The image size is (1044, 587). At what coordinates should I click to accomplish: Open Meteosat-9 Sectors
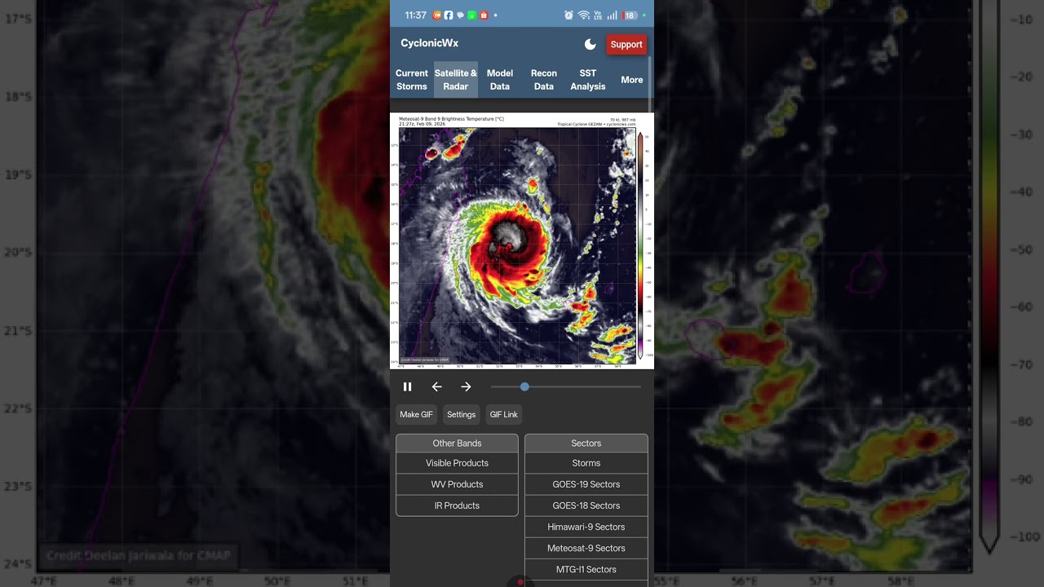coord(586,548)
